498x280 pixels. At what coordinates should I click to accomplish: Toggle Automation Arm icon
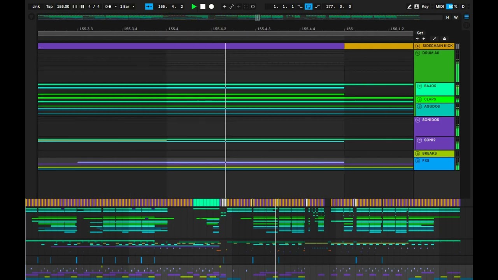[231, 7]
